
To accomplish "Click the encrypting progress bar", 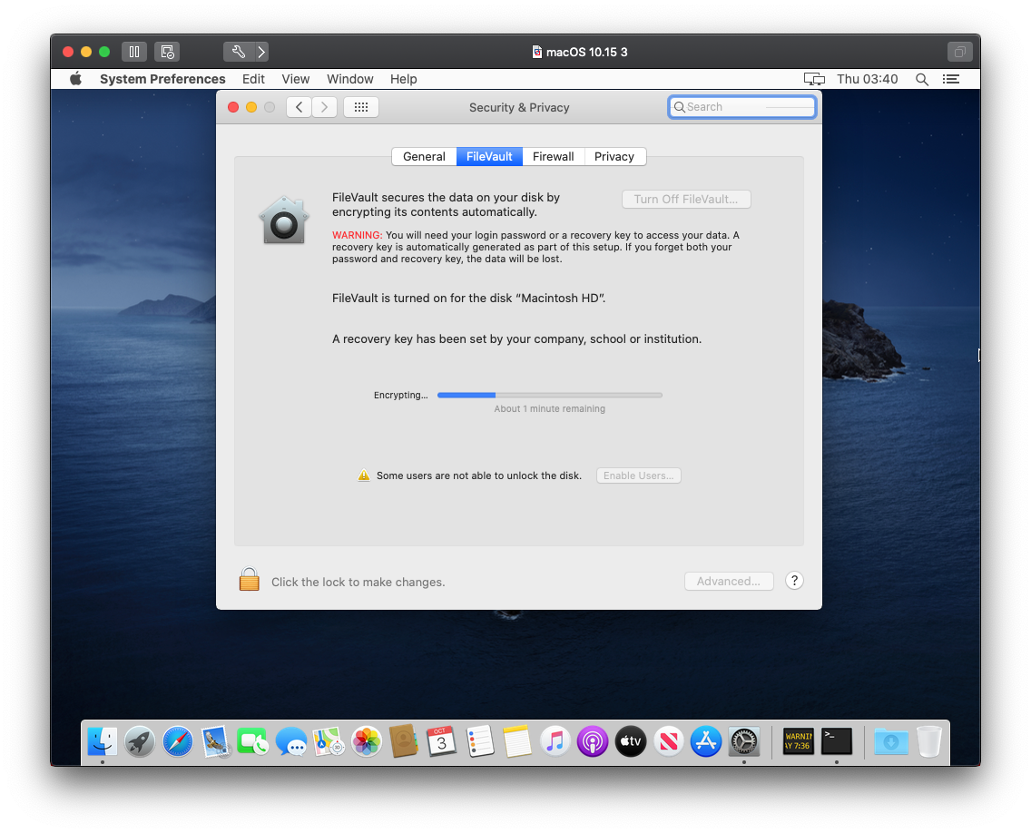I will (x=549, y=395).
